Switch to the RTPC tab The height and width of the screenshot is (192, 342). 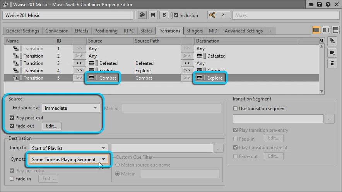[129, 31]
